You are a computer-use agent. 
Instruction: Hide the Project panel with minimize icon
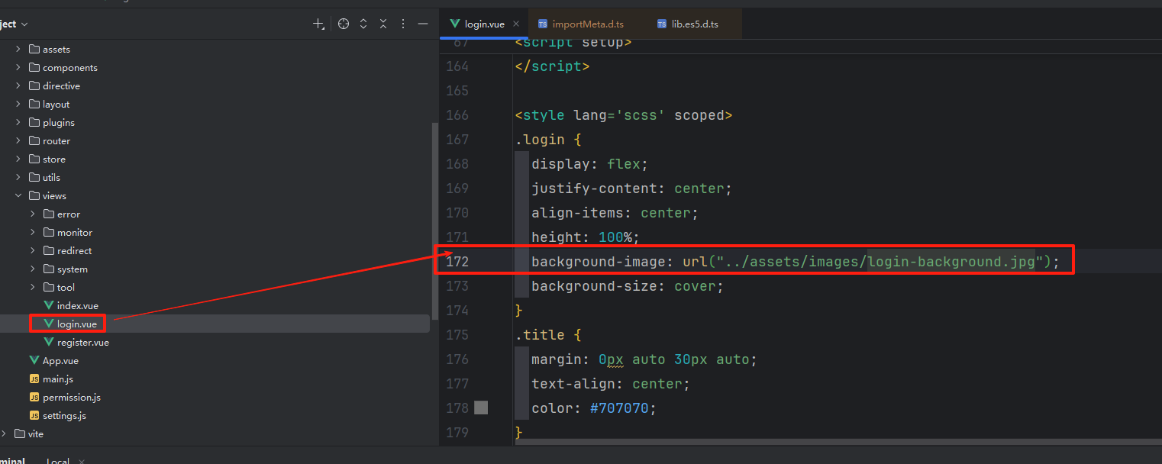423,24
